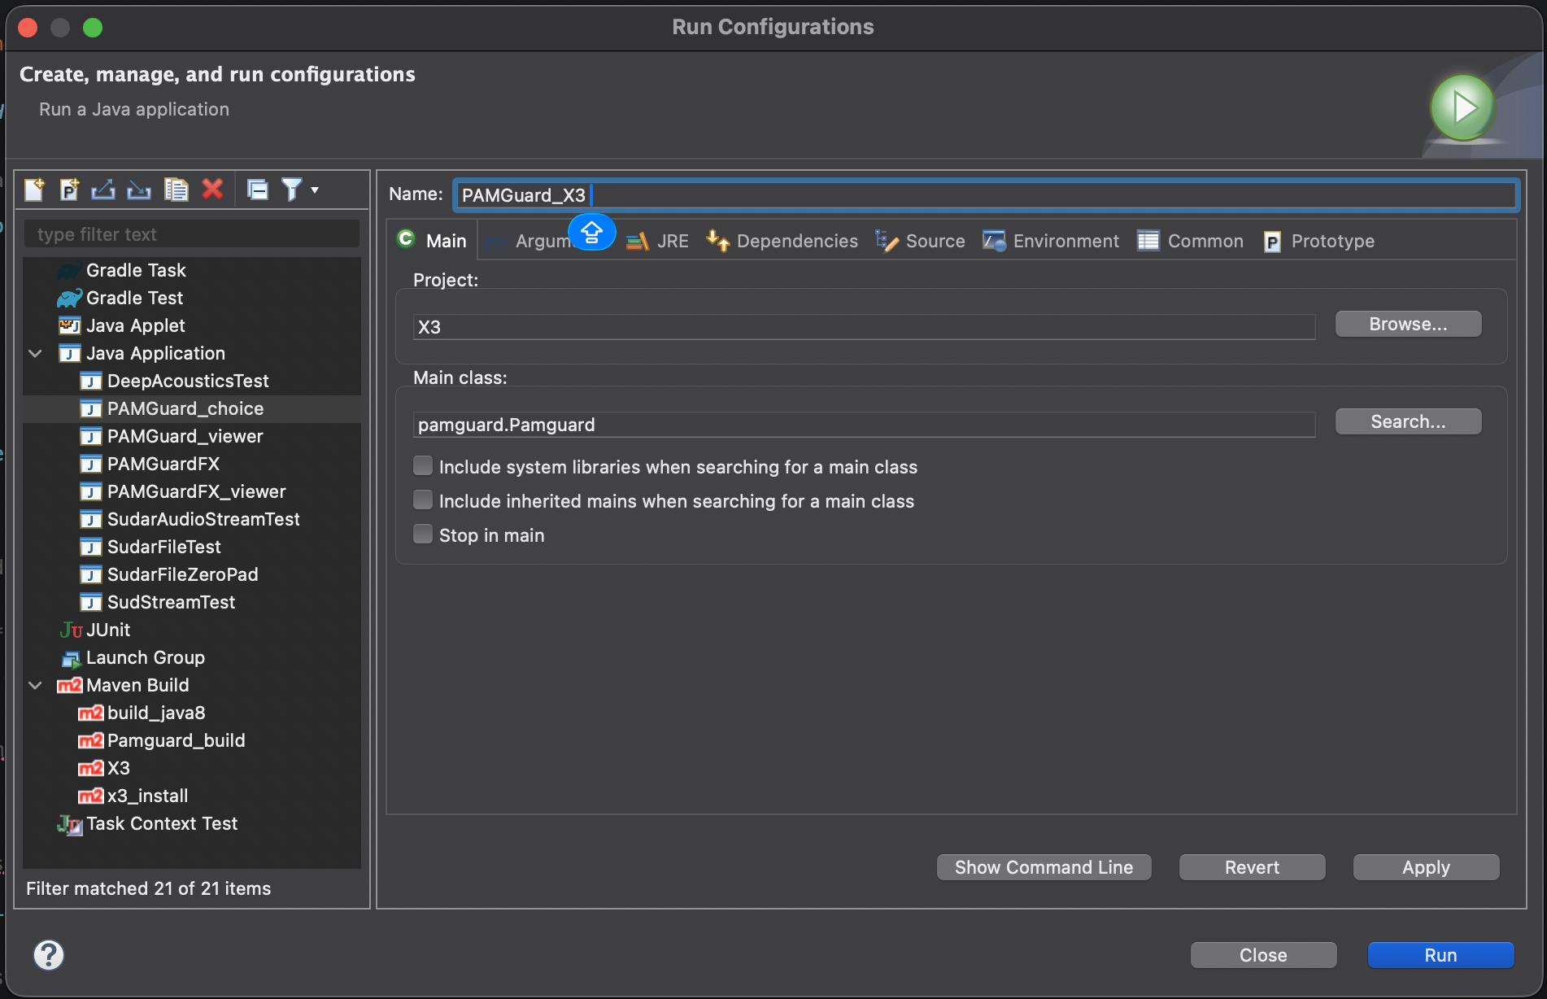Open the Environment tab
The image size is (1547, 999).
point(1051,241)
